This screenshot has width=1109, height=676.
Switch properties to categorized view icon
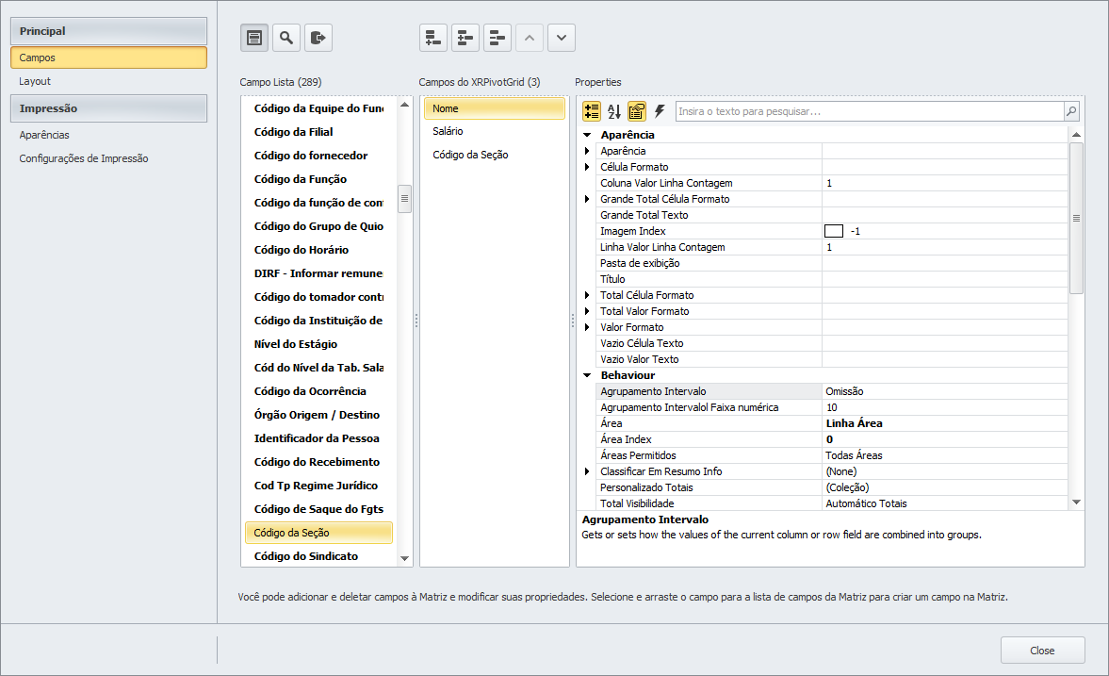point(592,111)
